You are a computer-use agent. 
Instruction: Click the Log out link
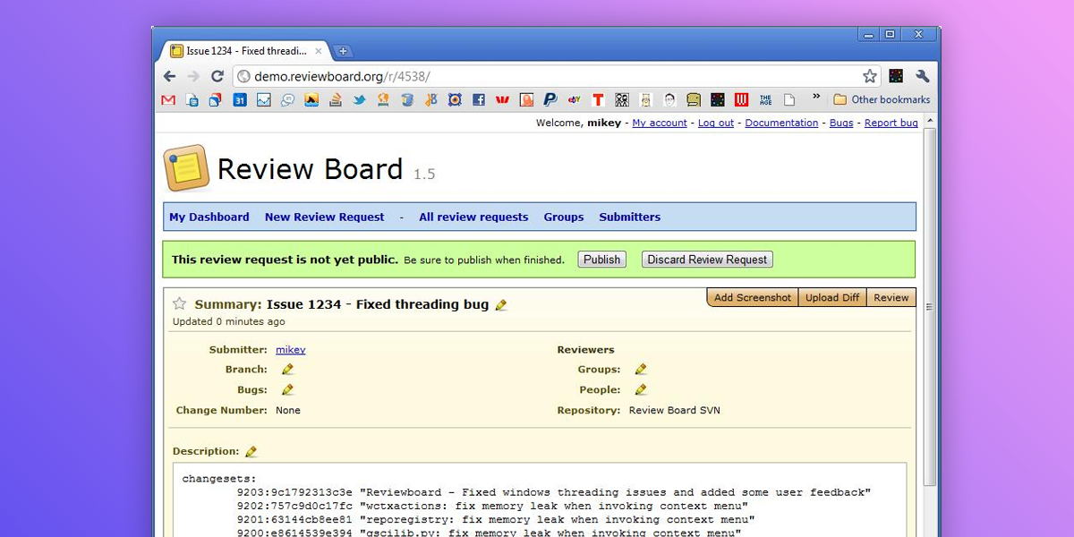[716, 124]
